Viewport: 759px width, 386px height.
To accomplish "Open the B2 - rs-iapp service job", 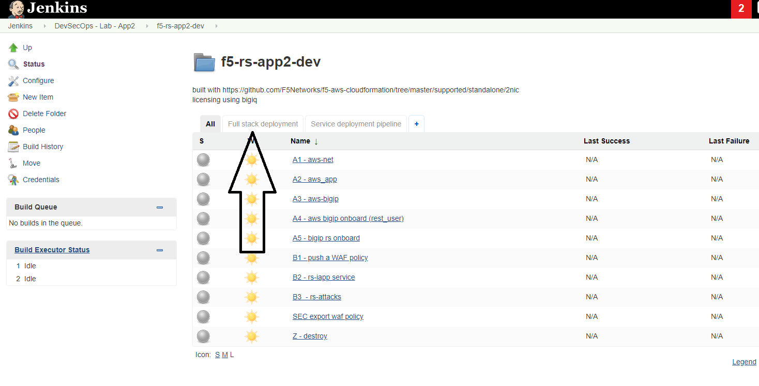I will point(324,277).
